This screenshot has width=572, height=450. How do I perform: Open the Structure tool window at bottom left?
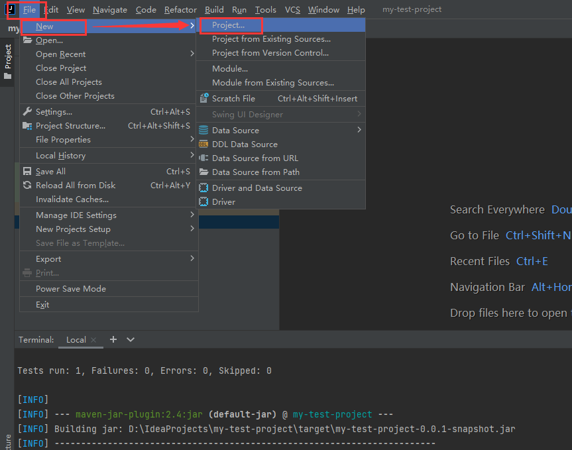7,437
